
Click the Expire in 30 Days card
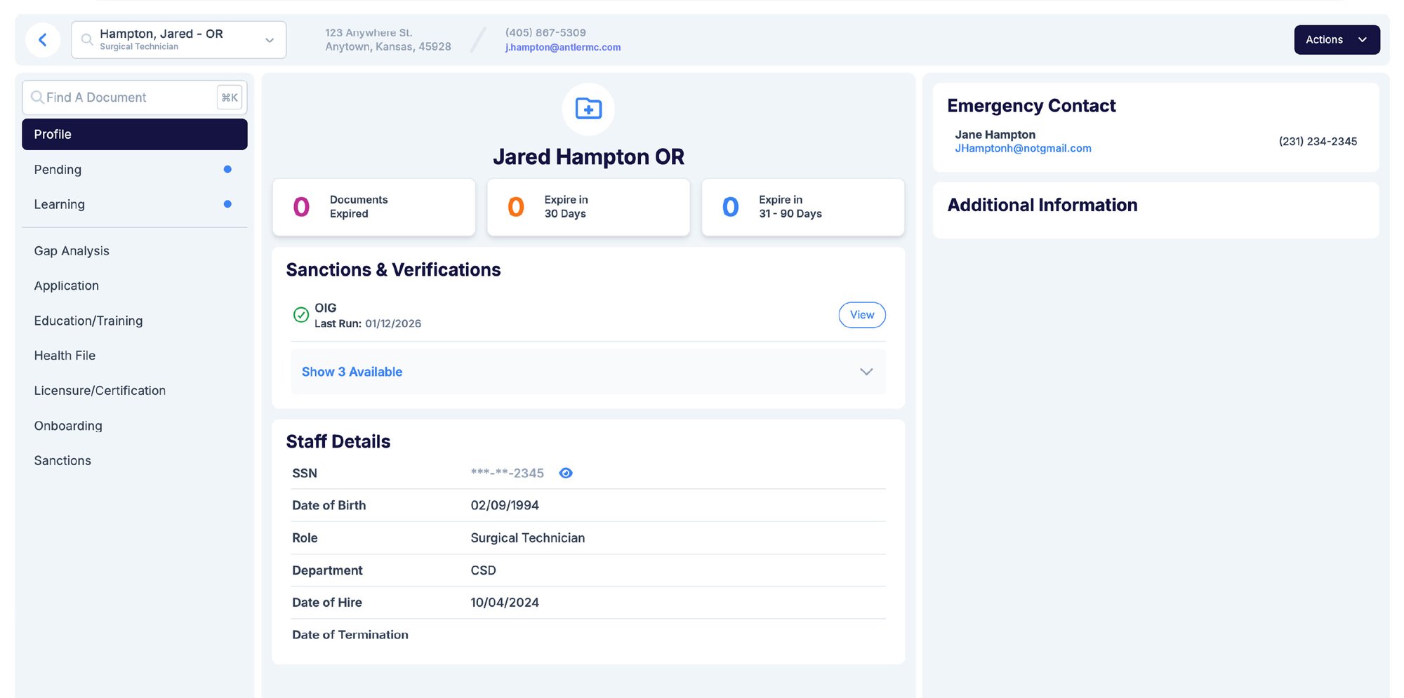pyautogui.click(x=588, y=207)
